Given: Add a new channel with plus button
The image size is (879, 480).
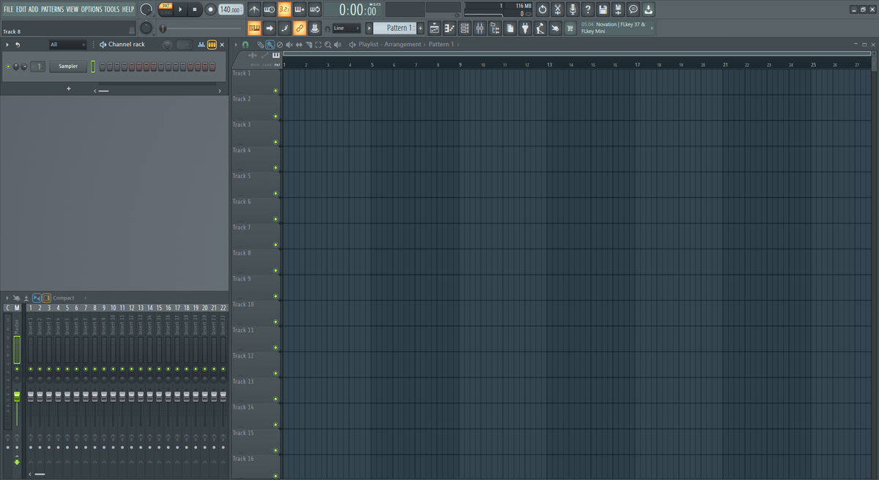Looking at the screenshot, I should point(69,89).
